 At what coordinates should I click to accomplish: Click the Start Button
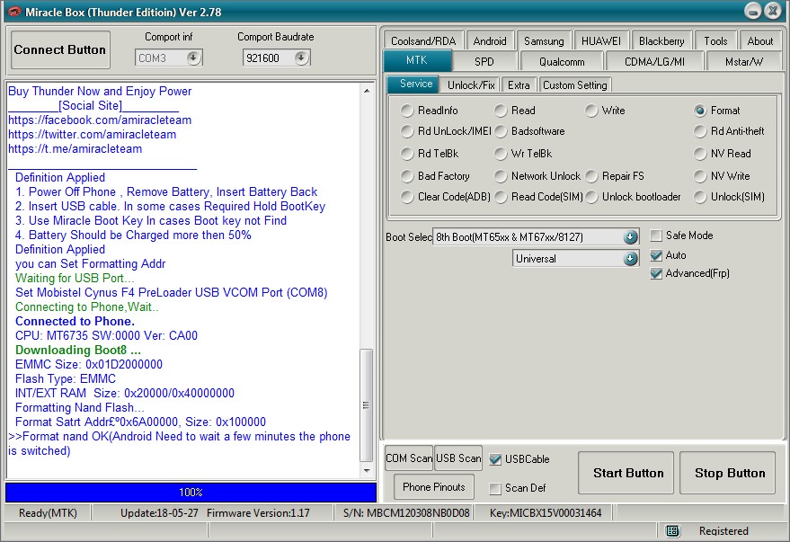pyautogui.click(x=626, y=473)
